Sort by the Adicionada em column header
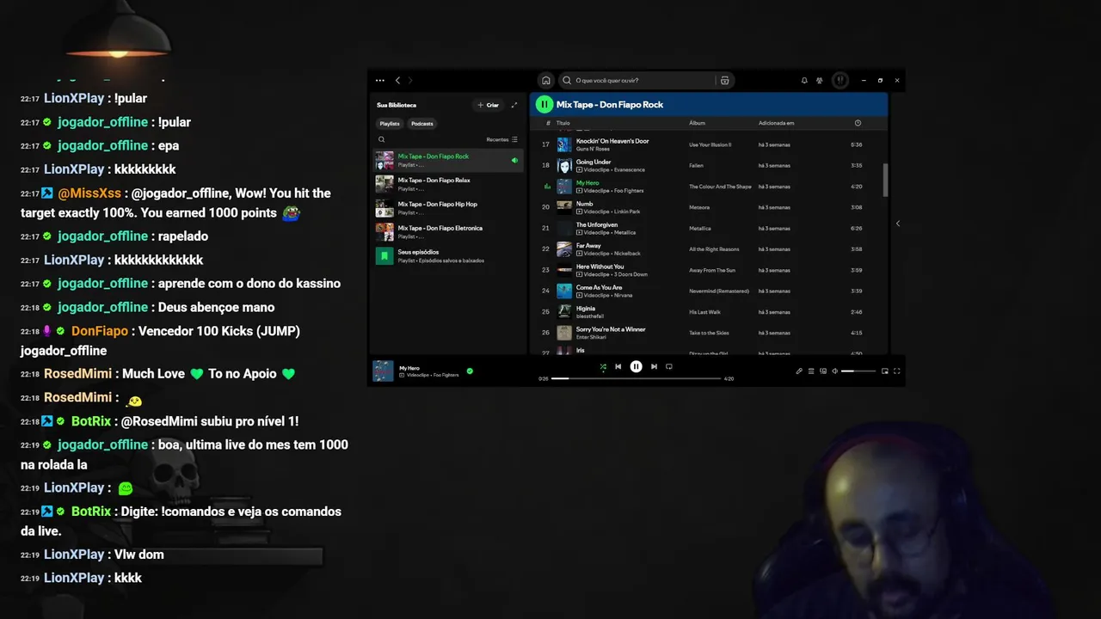This screenshot has height=619, width=1101. 776,123
